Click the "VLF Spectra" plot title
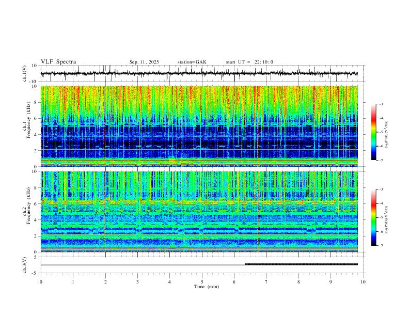This screenshot has width=409, height=316. (x=58, y=62)
